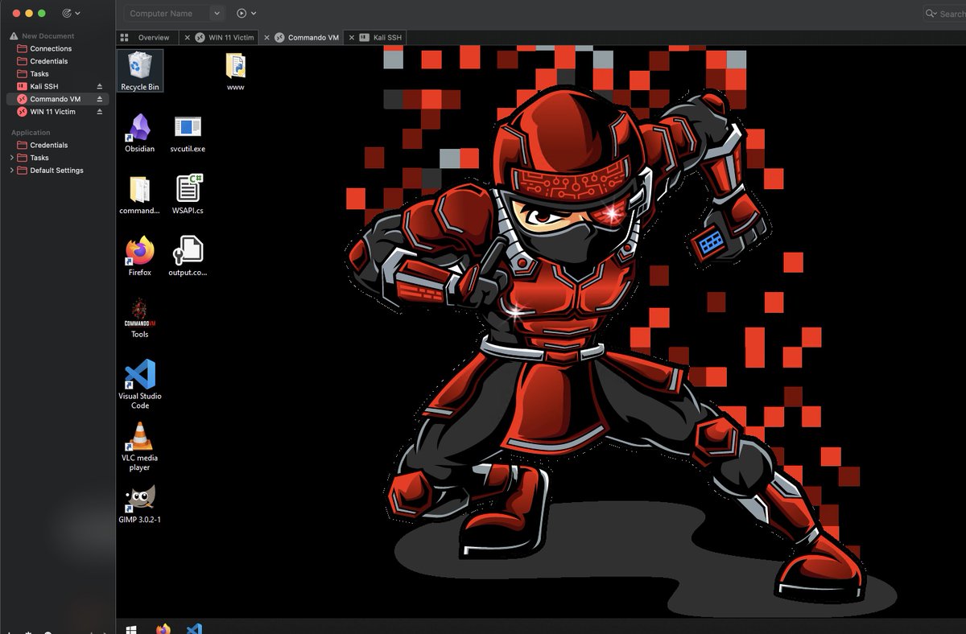Launch the Obsidian desktop shortcut
Image resolution: width=966 pixels, height=634 pixels.
[x=140, y=133]
